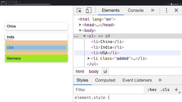Image resolution: width=182 pixels, height=102 pixels.
Task: Click the body breadcrumb
Action: [94, 71]
